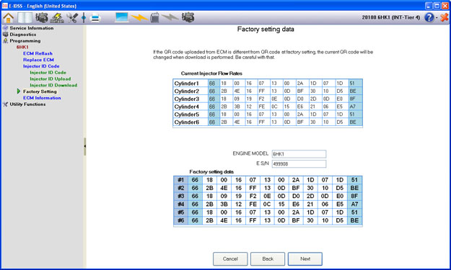Image resolution: width=451 pixels, height=270 pixels.
Task: Select the Cylinder6 row label
Action: coord(191,122)
